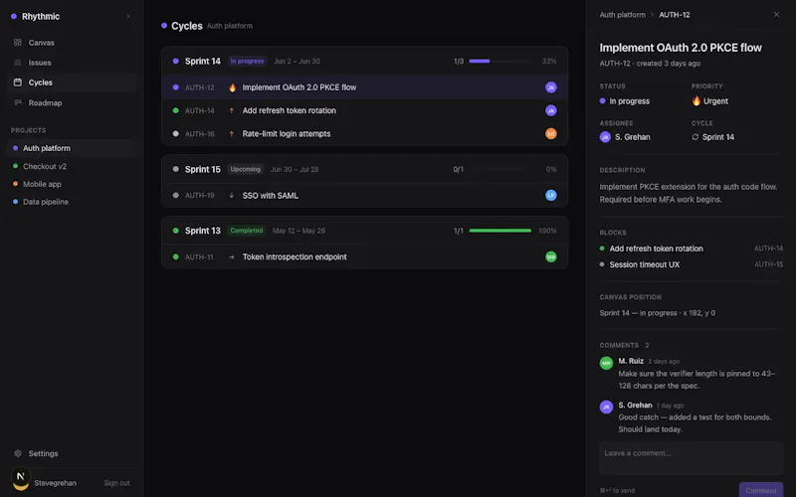Submit with the Comment button
796x497 pixels.
pos(760,490)
